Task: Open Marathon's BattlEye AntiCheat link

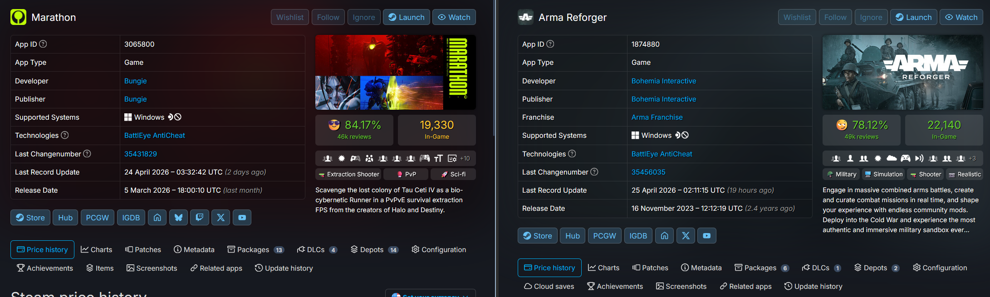Action: pos(155,135)
